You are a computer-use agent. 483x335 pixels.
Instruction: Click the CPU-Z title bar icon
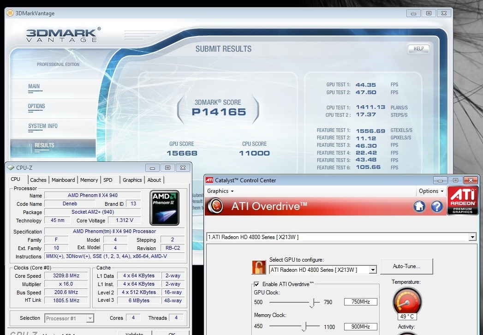pos(11,167)
